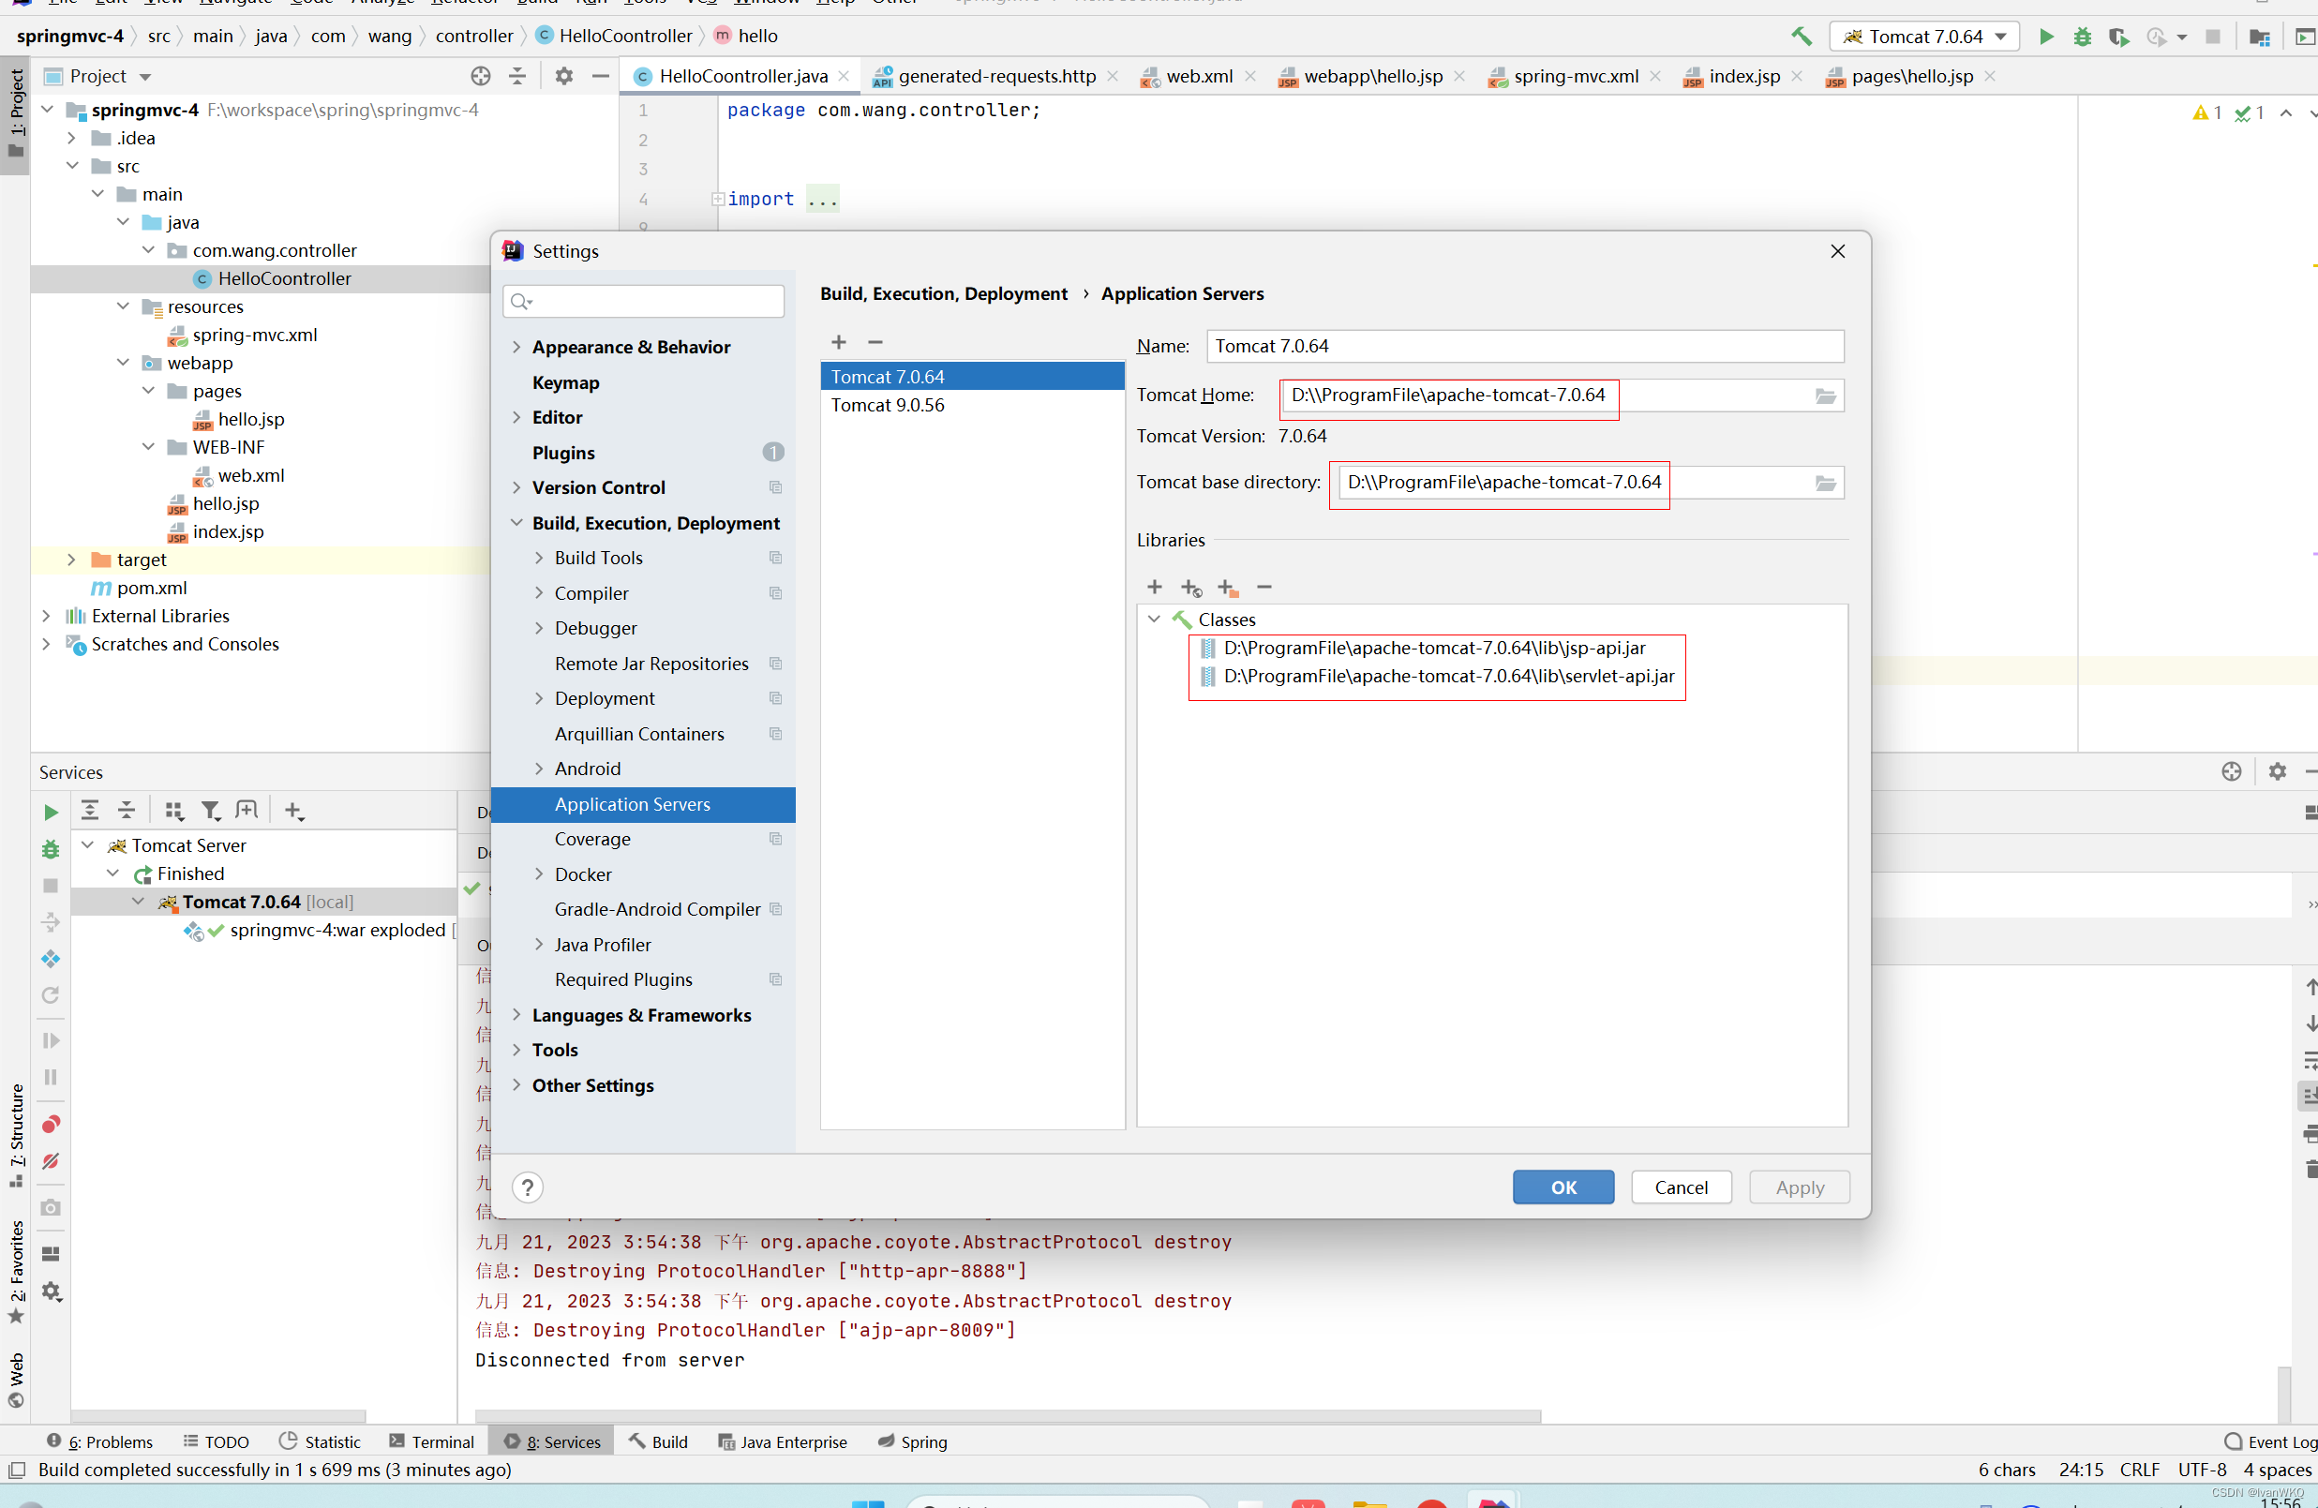The height and width of the screenshot is (1508, 2318).
Task: Switch to the spring-mvc.xml editor tab
Action: click(x=1576, y=76)
